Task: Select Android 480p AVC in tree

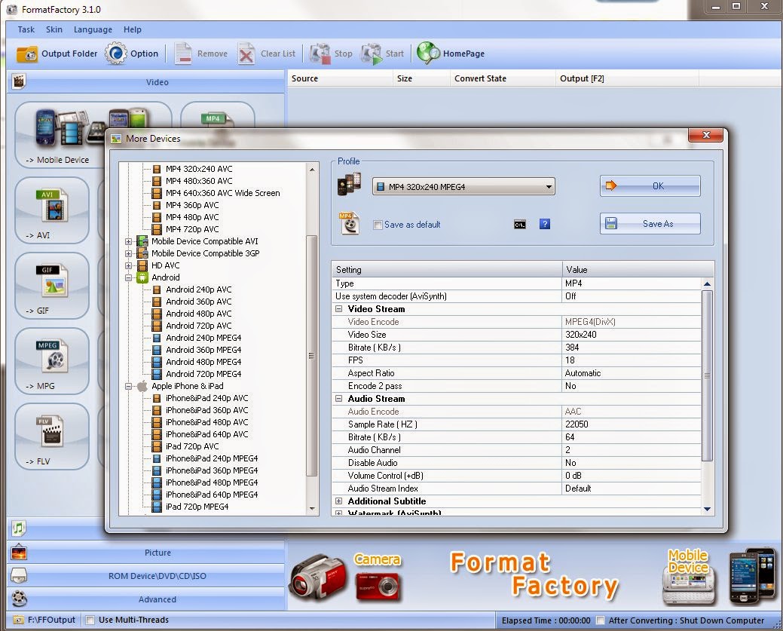Action: (x=199, y=314)
